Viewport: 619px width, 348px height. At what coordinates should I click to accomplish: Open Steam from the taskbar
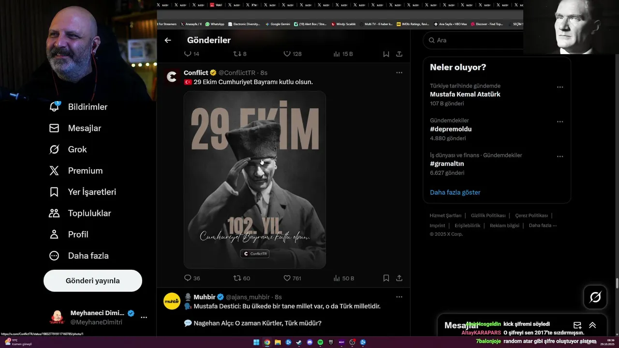[x=299, y=342]
